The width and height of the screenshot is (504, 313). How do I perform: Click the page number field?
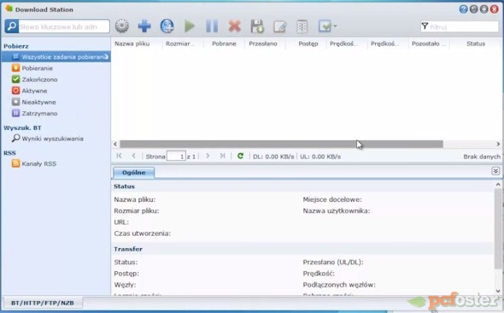pyautogui.click(x=176, y=156)
